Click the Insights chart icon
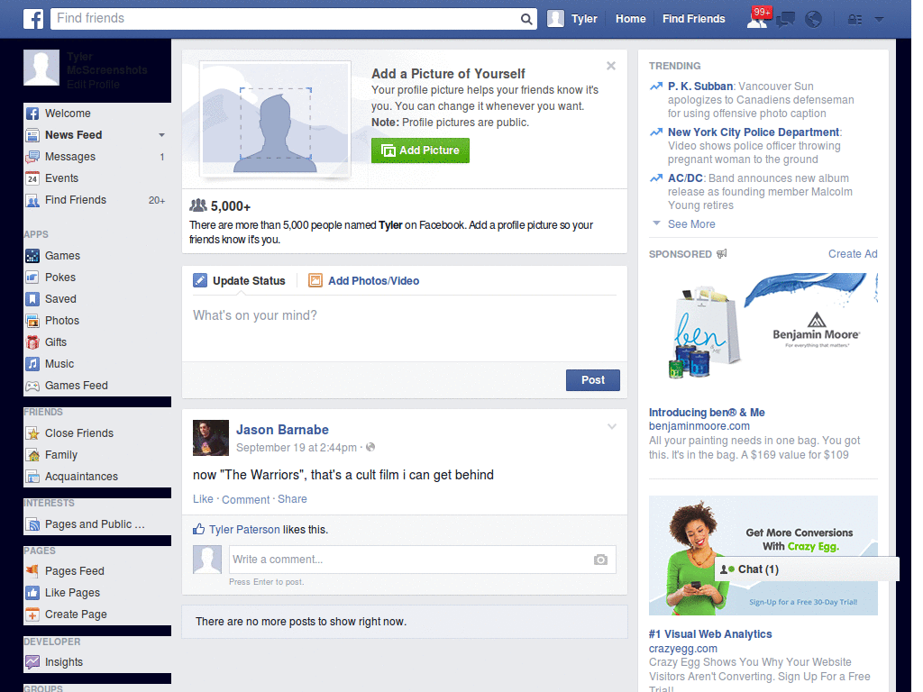 32,662
